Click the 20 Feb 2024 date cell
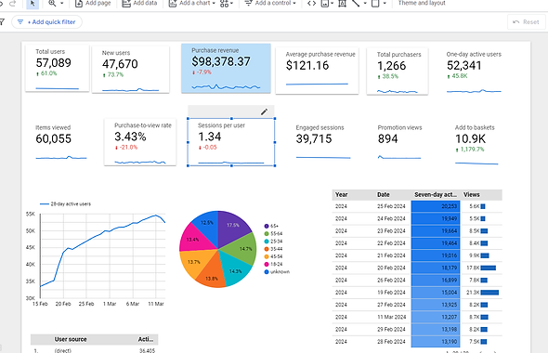Image resolution: width=548 pixels, height=353 pixels. pos(391,268)
